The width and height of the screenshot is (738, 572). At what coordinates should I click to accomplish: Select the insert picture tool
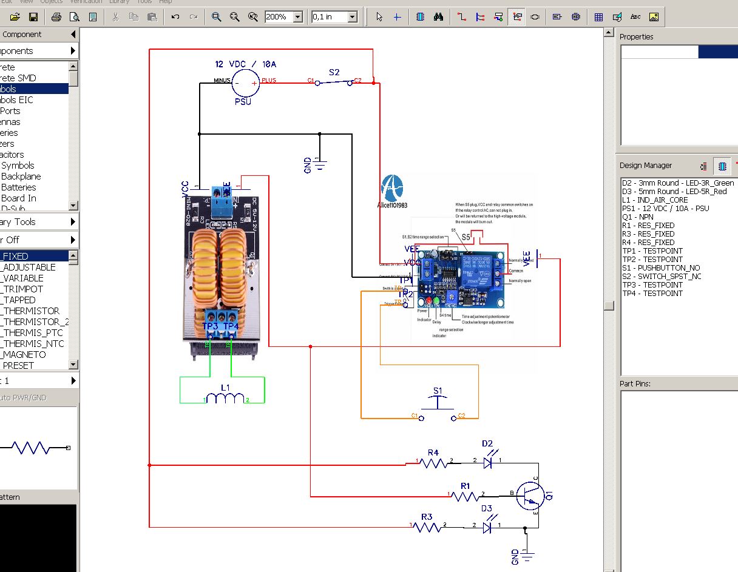[x=654, y=17]
